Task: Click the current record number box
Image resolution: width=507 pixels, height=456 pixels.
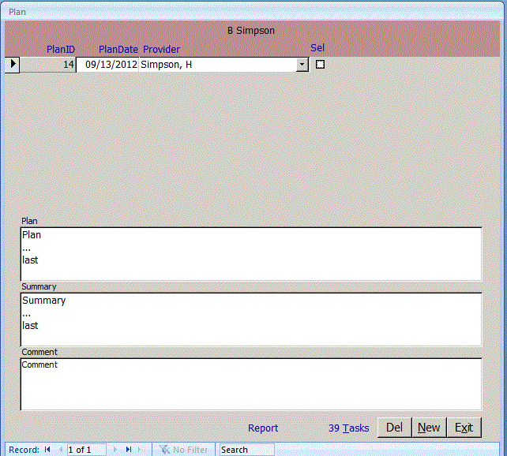Action: tap(86, 450)
